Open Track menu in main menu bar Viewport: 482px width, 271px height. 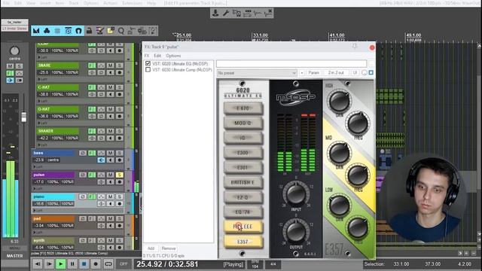point(74,3)
